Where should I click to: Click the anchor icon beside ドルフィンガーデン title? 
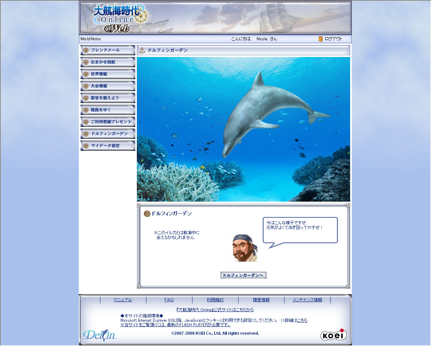pos(142,51)
